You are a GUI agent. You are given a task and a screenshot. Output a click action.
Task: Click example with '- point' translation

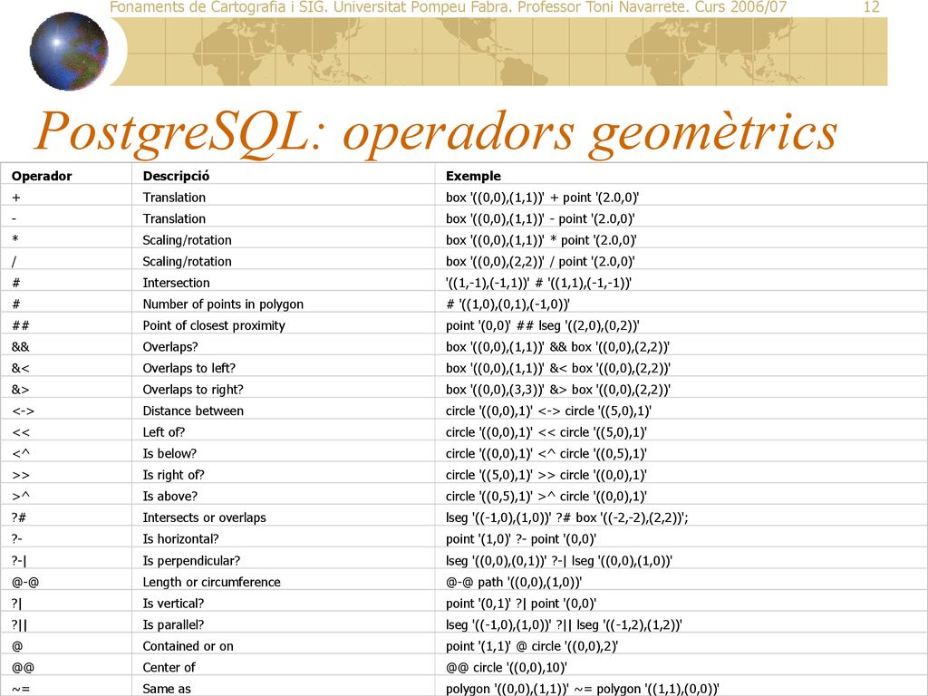point(540,219)
